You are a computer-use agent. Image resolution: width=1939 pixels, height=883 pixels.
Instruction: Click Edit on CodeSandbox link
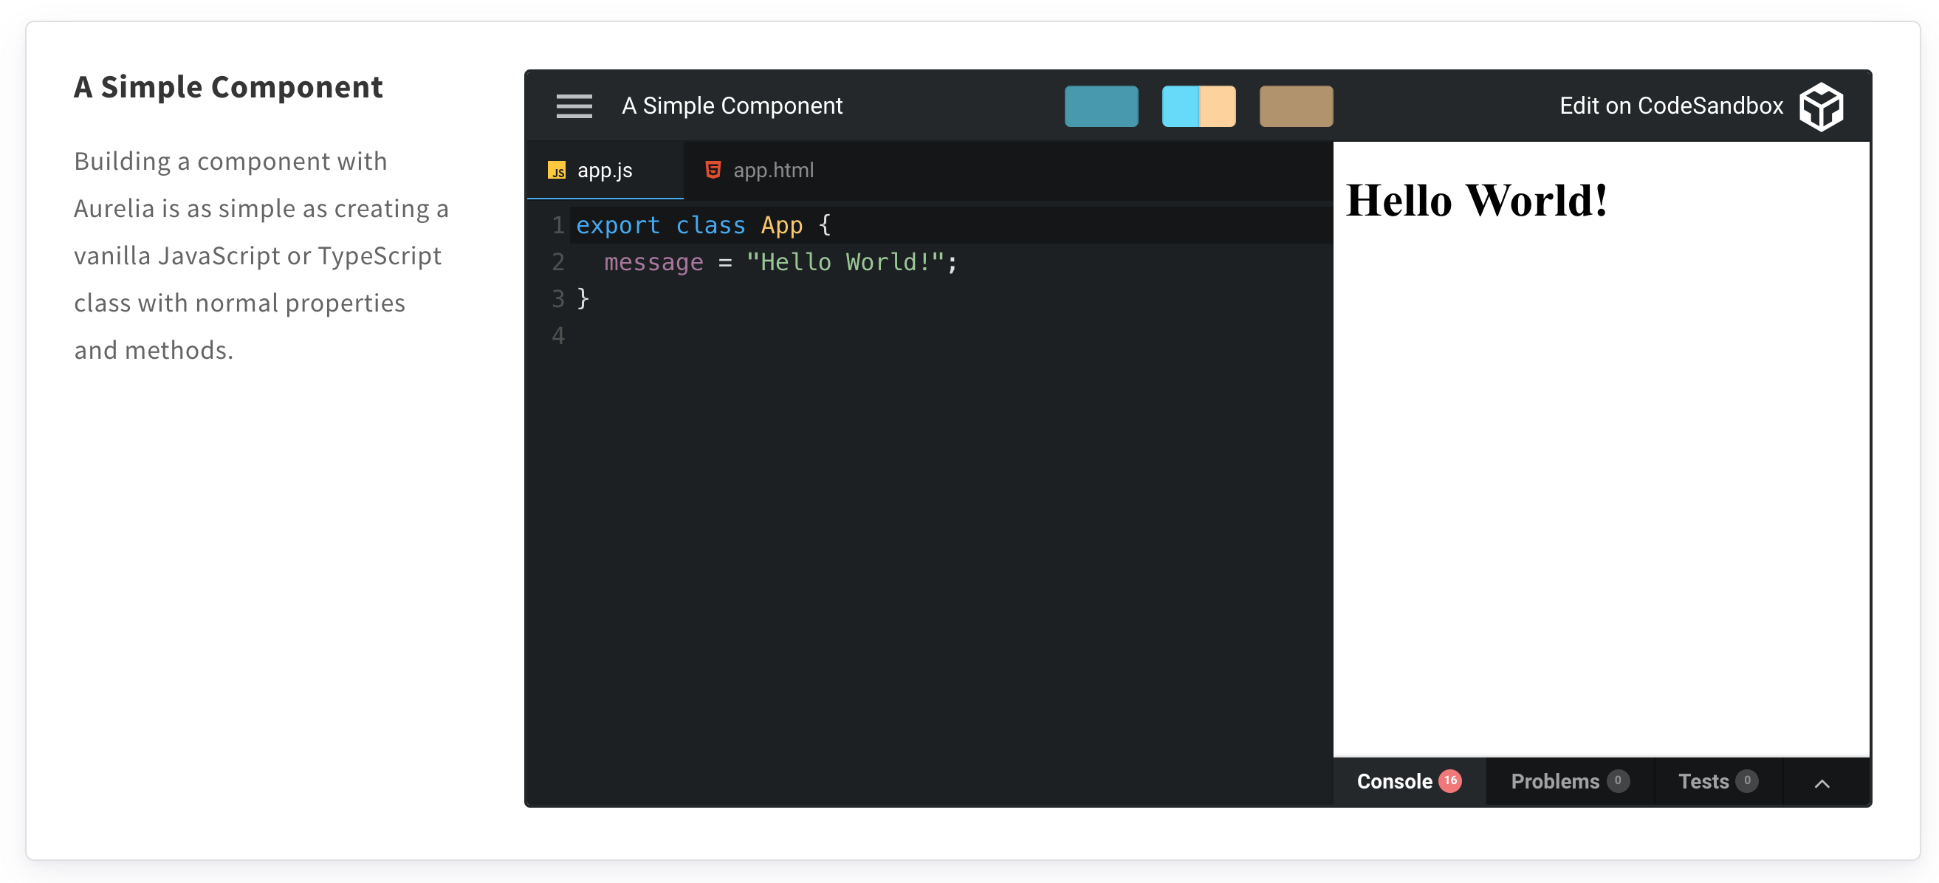tap(1670, 106)
